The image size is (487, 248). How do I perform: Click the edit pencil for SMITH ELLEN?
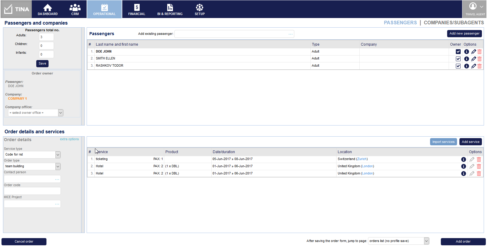click(474, 59)
